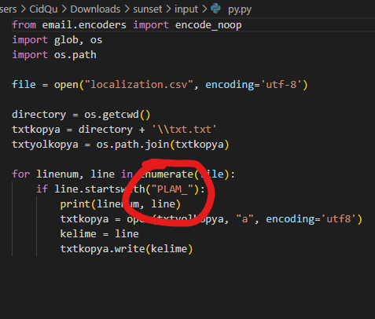Place cursor in for linenum keyword
This screenshot has height=319, width=375.
pos(21,174)
